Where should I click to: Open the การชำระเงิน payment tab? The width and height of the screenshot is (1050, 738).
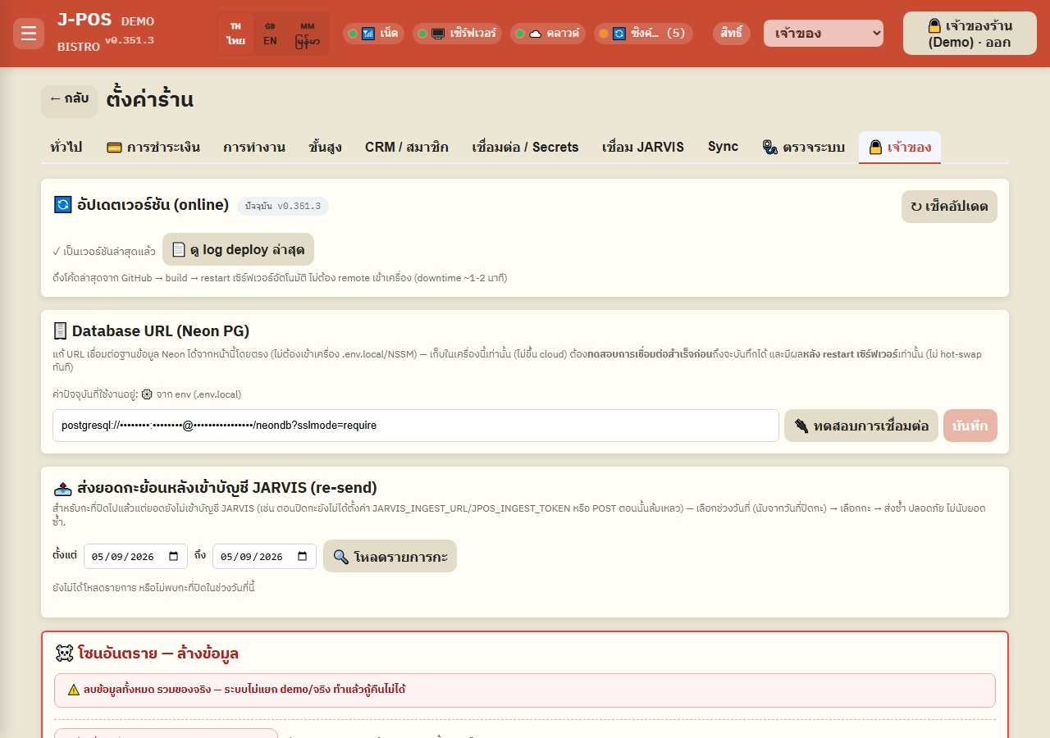153,148
